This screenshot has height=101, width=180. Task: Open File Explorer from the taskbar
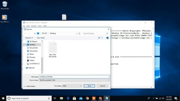tap(61, 98)
